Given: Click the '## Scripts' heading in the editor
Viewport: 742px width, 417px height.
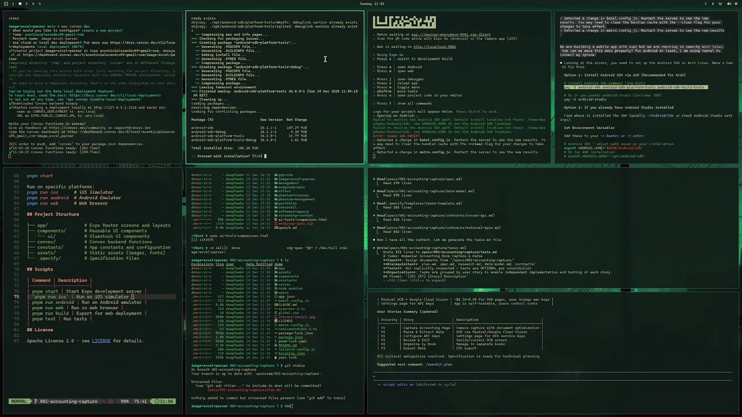Looking at the screenshot, I should (40, 269).
